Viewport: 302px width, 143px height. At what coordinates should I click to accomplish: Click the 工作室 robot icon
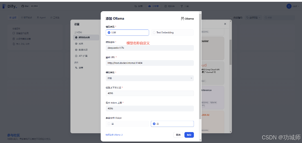tap(149, 6)
